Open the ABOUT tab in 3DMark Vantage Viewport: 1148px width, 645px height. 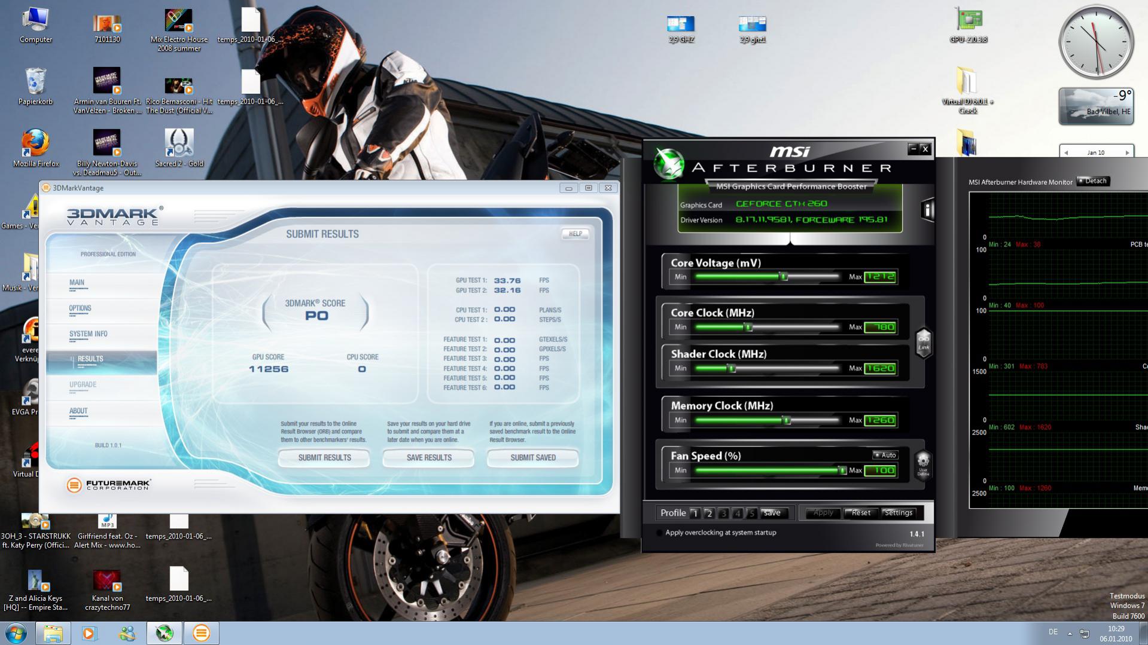(78, 411)
